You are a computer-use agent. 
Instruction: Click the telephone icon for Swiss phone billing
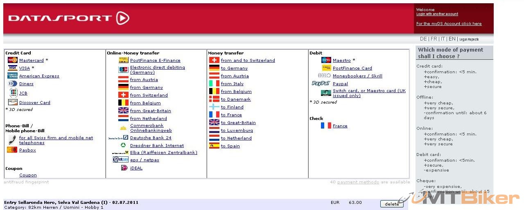tap(12, 140)
